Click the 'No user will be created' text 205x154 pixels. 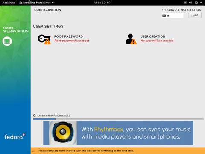(x=157, y=41)
